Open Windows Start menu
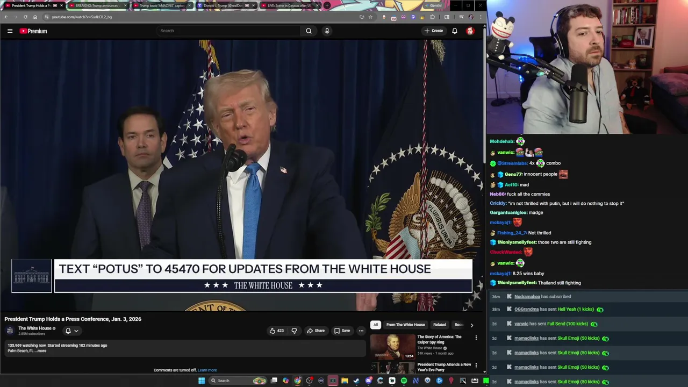This screenshot has width=688, height=387. pyautogui.click(x=202, y=381)
